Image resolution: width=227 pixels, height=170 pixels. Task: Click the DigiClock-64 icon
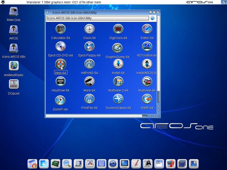coord(118,29)
